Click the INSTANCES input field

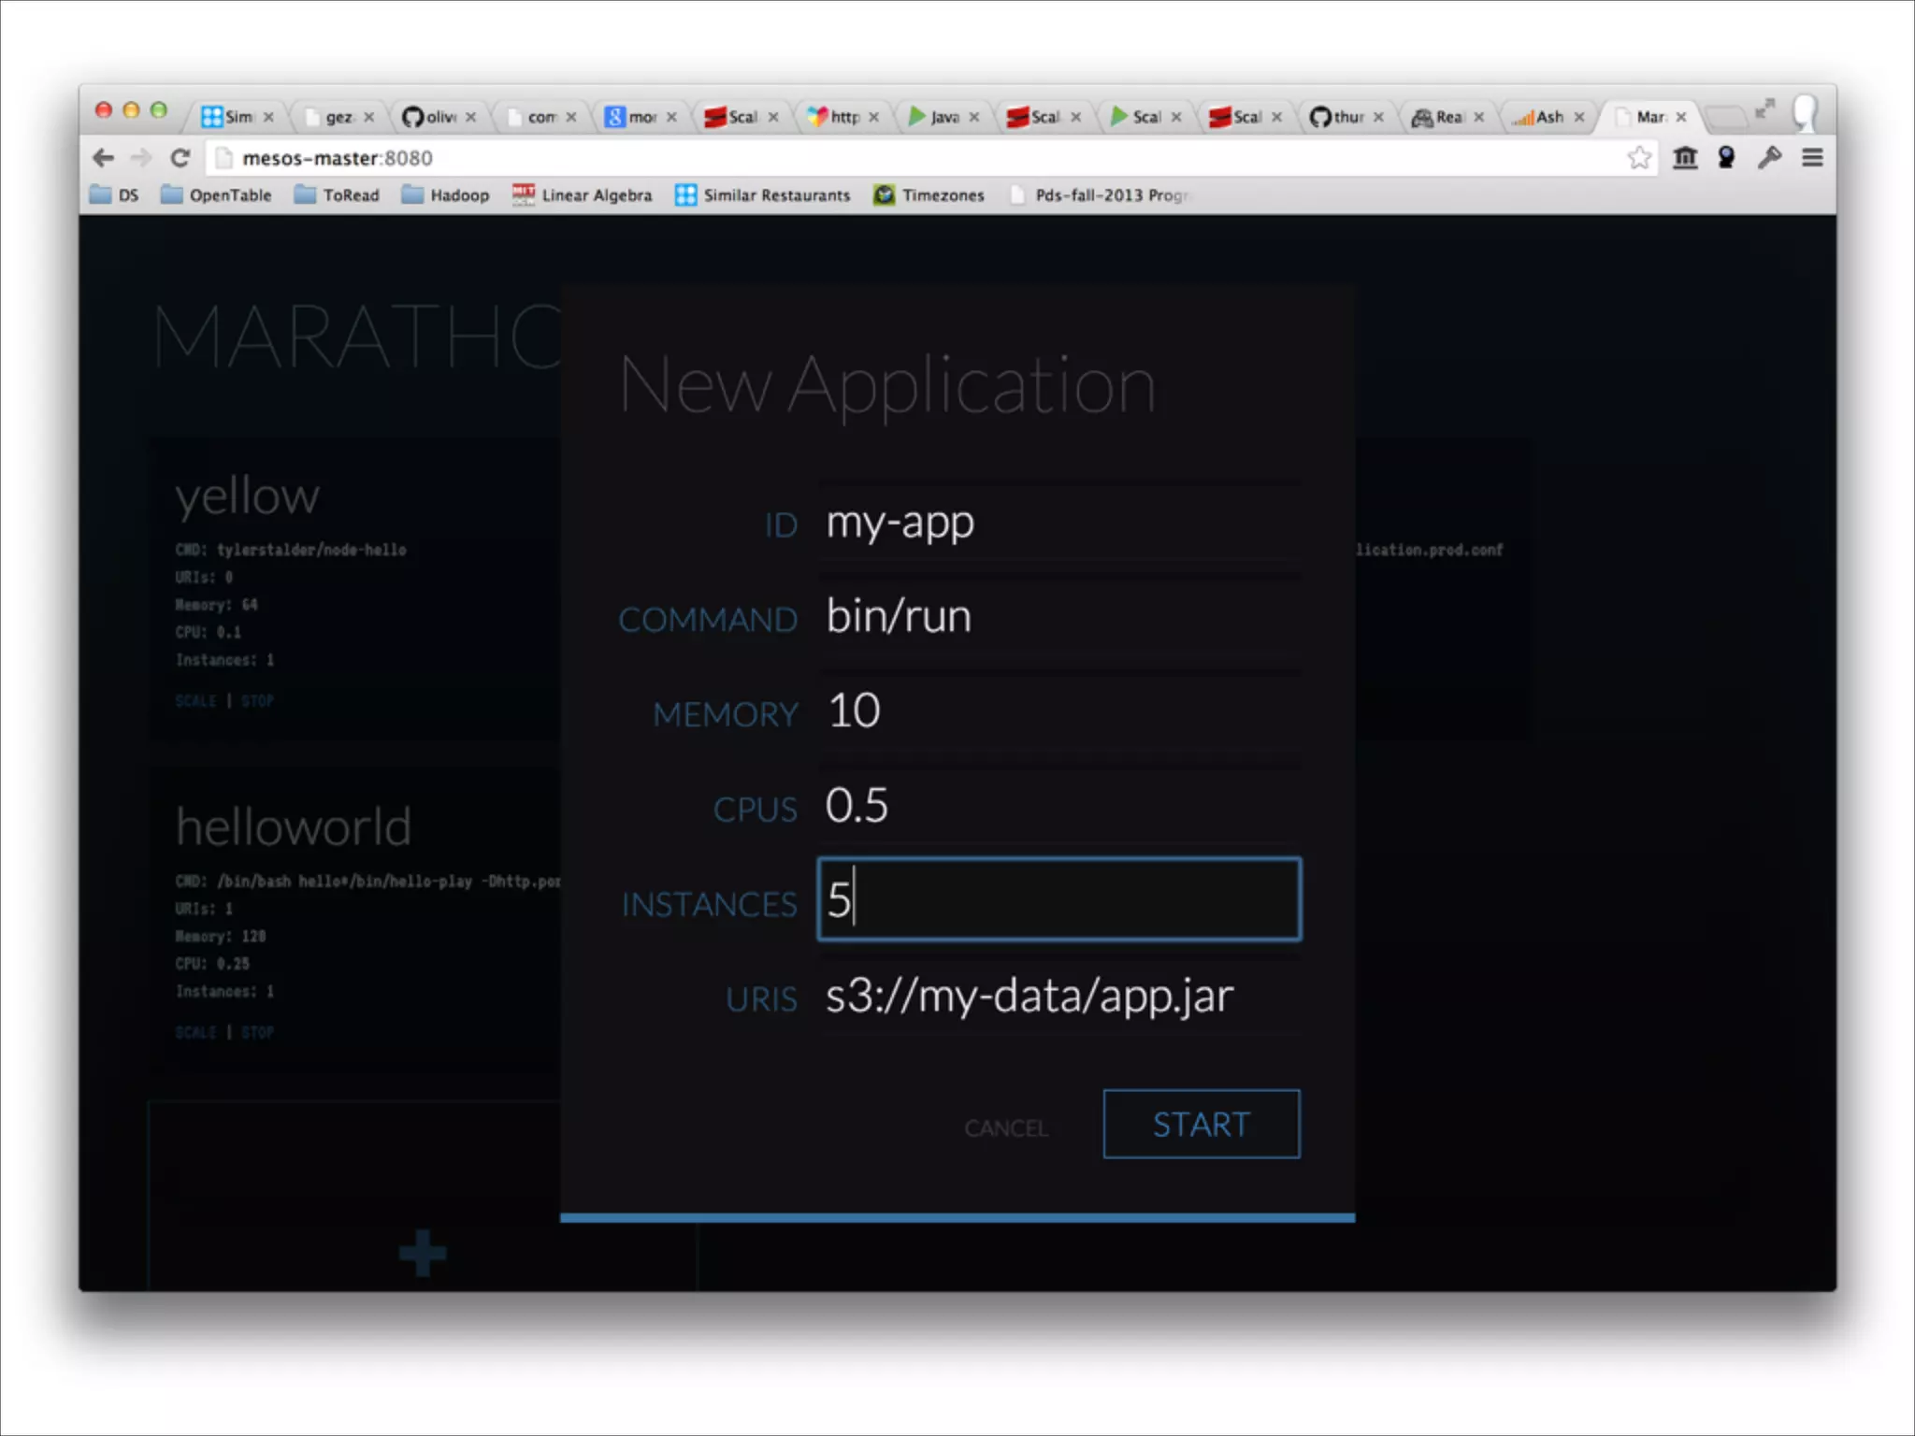coord(1058,899)
